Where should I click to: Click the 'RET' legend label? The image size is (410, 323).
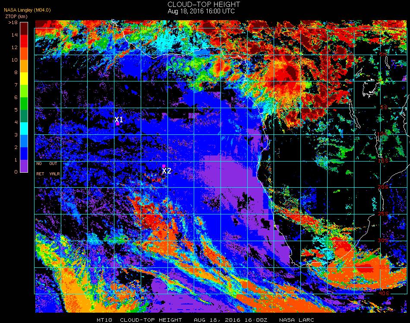click(x=40, y=174)
